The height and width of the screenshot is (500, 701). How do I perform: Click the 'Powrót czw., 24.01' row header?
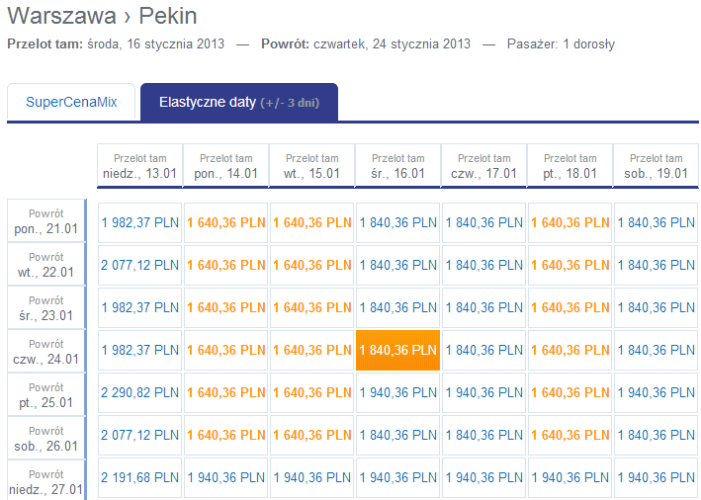click(x=46, y=351)
